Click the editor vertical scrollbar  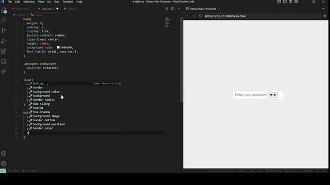pyautogui.click(x=181, y=60)
